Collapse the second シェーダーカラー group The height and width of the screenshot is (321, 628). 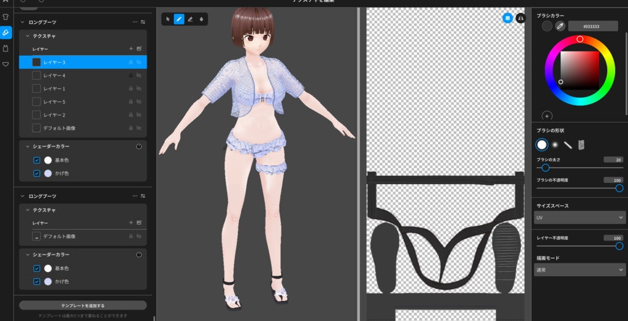(x=28, y=255)
